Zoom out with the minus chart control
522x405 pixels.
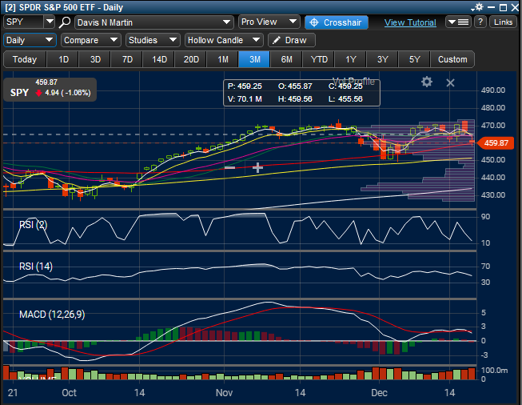pos(229,167)
